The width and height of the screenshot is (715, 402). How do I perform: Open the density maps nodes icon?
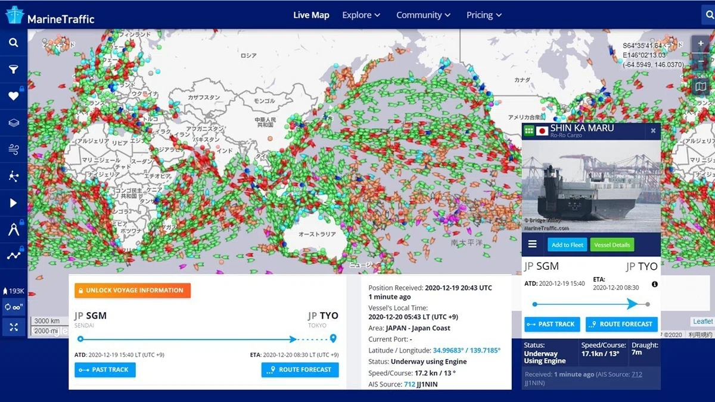(x=13, y=176)
